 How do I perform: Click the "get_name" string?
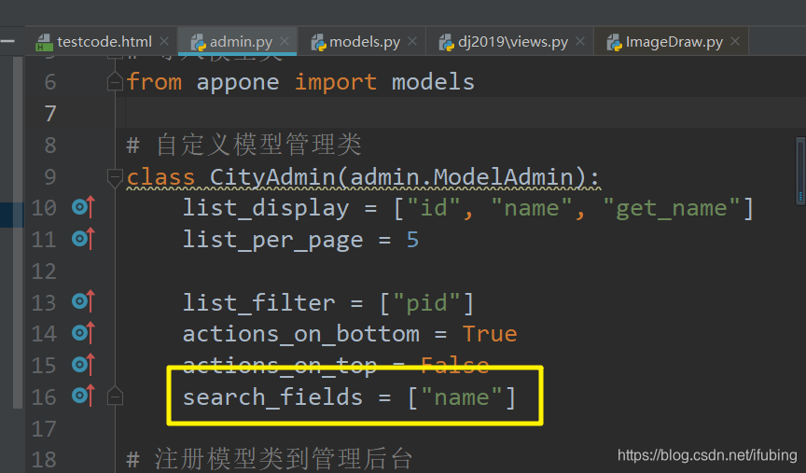click(671, 208)
